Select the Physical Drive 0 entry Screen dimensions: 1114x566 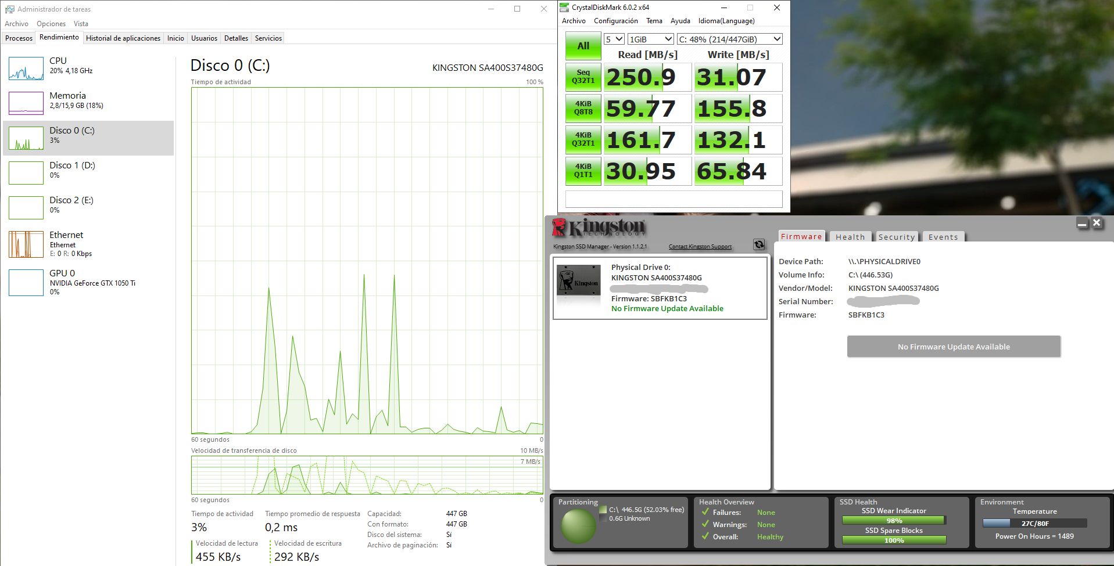pos(660,288)
